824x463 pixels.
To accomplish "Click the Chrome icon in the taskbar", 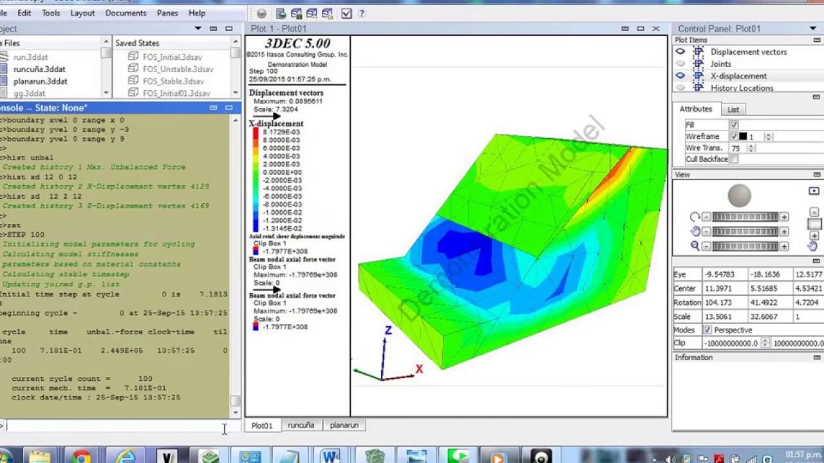I will (x=82, y=457).
